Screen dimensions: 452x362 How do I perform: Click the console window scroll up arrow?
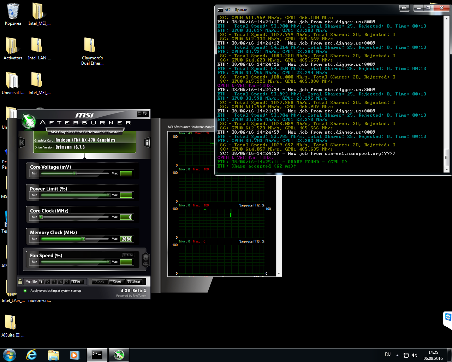point(446,18)
